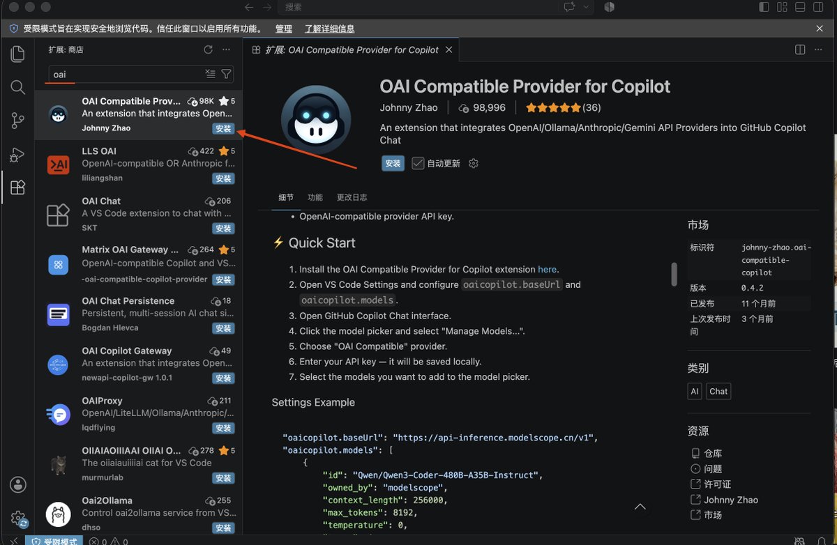
Task: Refresh the extensions list
Action: 208,49
